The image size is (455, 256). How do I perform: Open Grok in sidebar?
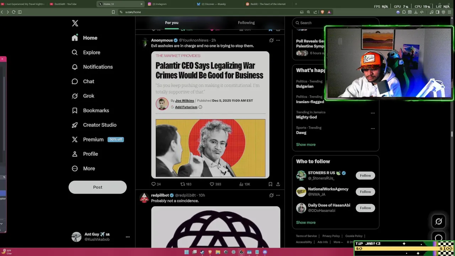[x=83, y=96]
